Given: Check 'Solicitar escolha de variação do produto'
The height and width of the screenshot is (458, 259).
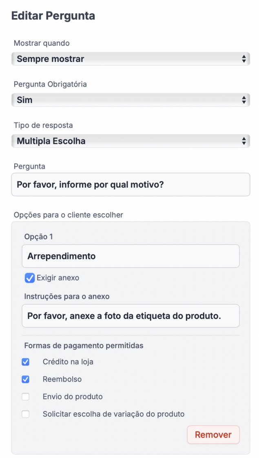Looking at the screenshot, I should pyautogui.click(x=26, y=414).
